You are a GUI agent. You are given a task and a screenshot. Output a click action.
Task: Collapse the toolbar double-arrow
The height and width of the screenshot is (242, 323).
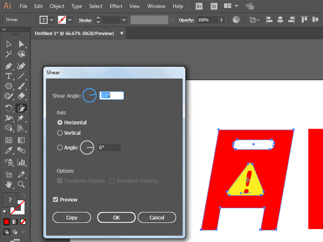[x=4, y=29]
